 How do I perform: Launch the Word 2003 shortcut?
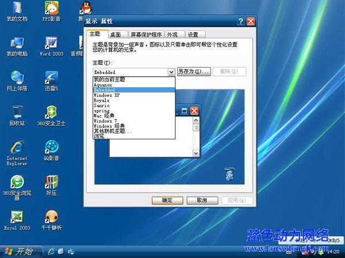tap(51, 46)
